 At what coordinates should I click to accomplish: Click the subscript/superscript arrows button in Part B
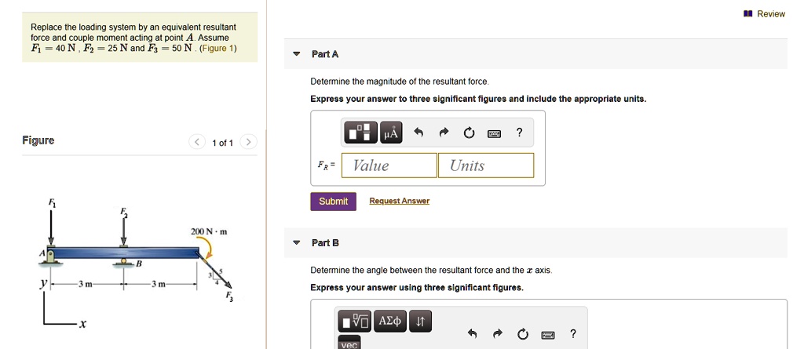419,322
